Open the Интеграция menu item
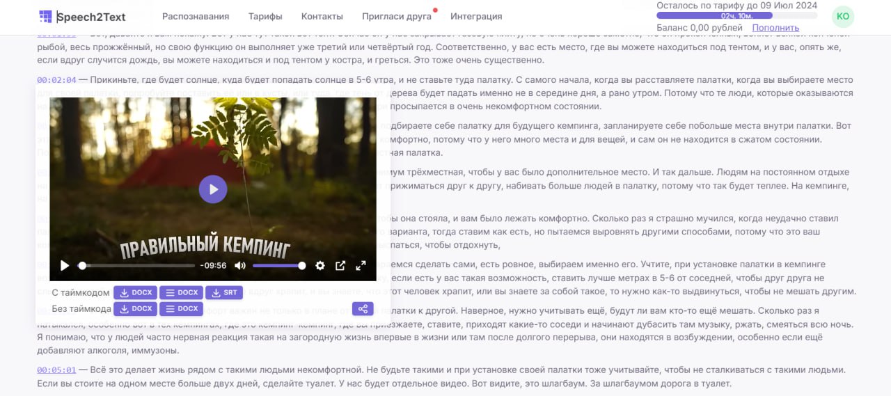891x396 pixels. [476, 17]
